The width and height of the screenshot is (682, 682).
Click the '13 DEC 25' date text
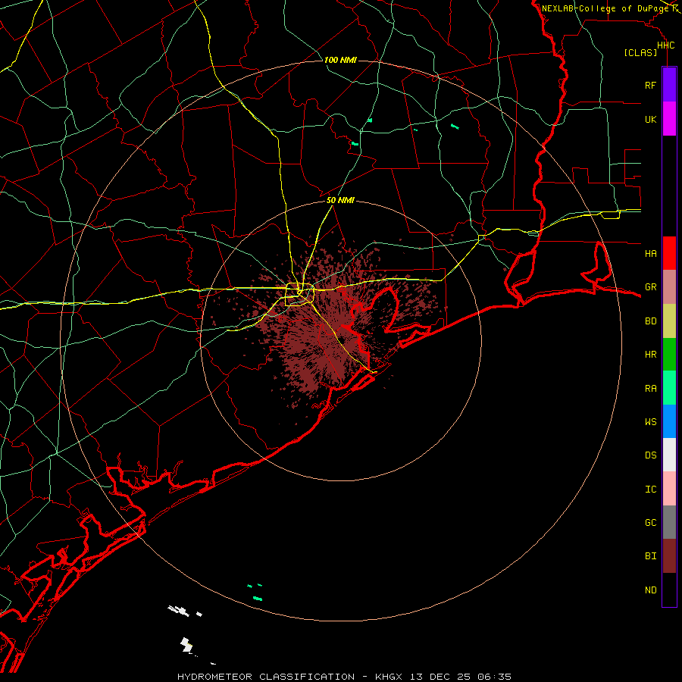point(440,677)
